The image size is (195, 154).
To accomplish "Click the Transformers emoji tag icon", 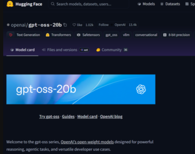I will (x=47, y=35).
